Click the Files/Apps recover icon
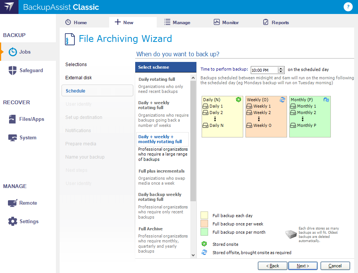Image resolution: width=358 pixels, height=273 pixels. click(12, 119)
